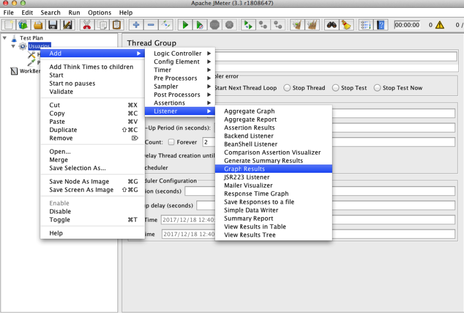This screenshot has width=464, height=313.
Task: Choose View Results Tree listener
Action: (273, 235)
